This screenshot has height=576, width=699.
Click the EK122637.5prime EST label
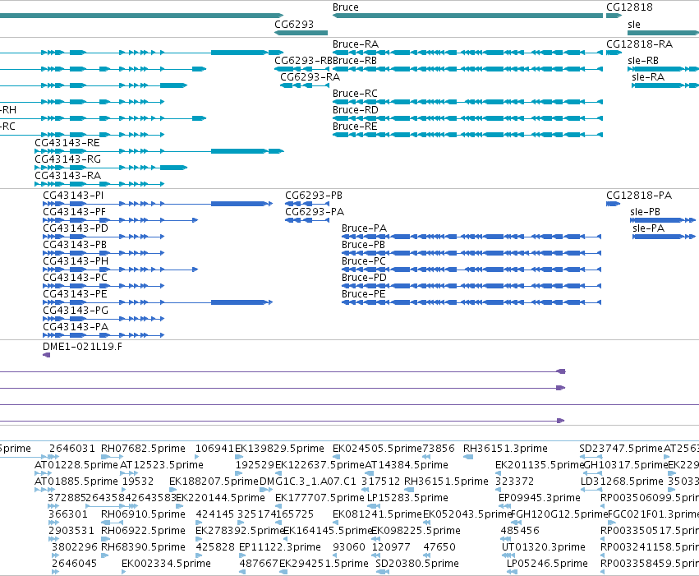click(x=320, y=465)
